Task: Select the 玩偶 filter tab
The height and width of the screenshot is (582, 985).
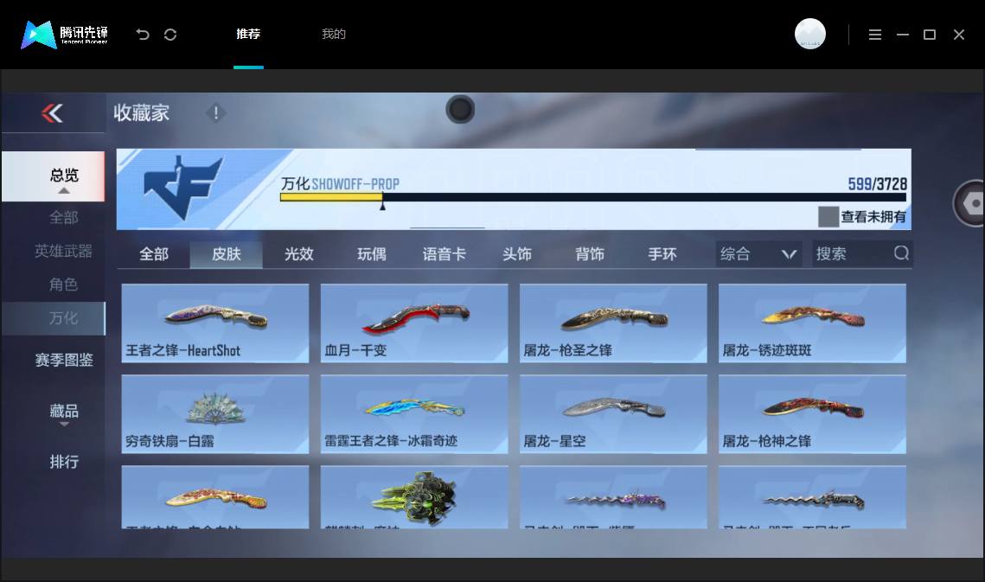Action: 372,254
